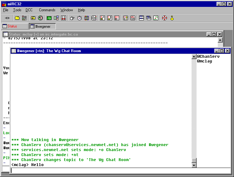This screenshot has width=234, height=177.
Task: Open the Notify list icon
Action: point(125,18)
